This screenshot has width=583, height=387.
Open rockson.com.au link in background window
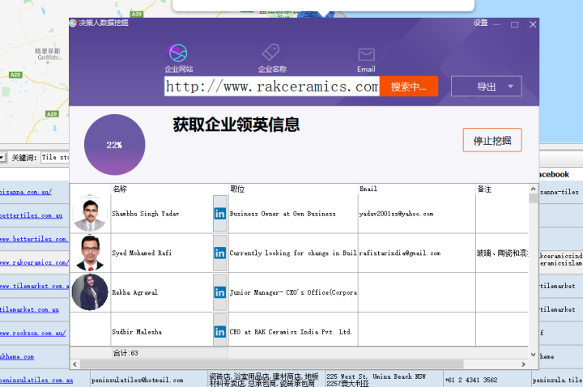32,333
